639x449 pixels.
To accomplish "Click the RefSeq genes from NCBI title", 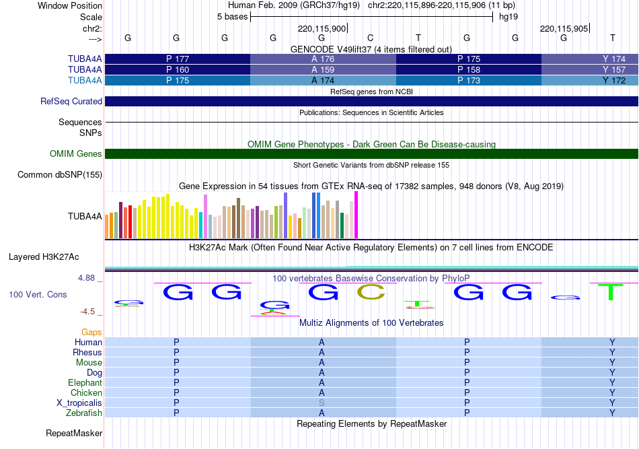I will click(x=371, y=92).
